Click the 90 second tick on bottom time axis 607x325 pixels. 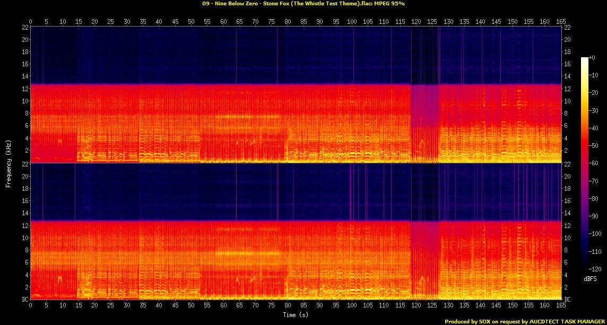coord(319,306)
